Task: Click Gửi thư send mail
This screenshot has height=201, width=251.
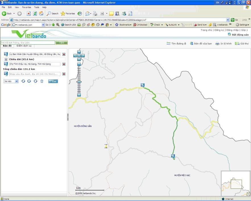Action: pyautogui.click(x=242, y=44)
